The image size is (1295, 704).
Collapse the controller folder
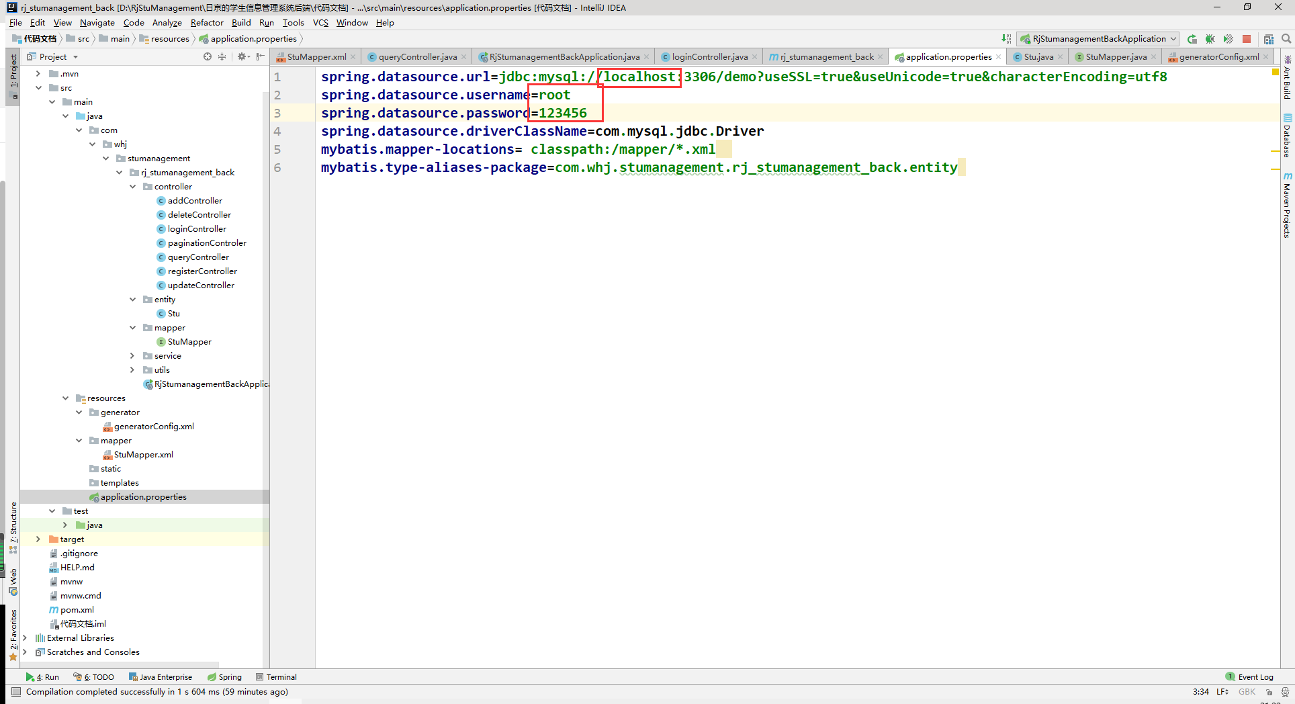tap(132, 187)
